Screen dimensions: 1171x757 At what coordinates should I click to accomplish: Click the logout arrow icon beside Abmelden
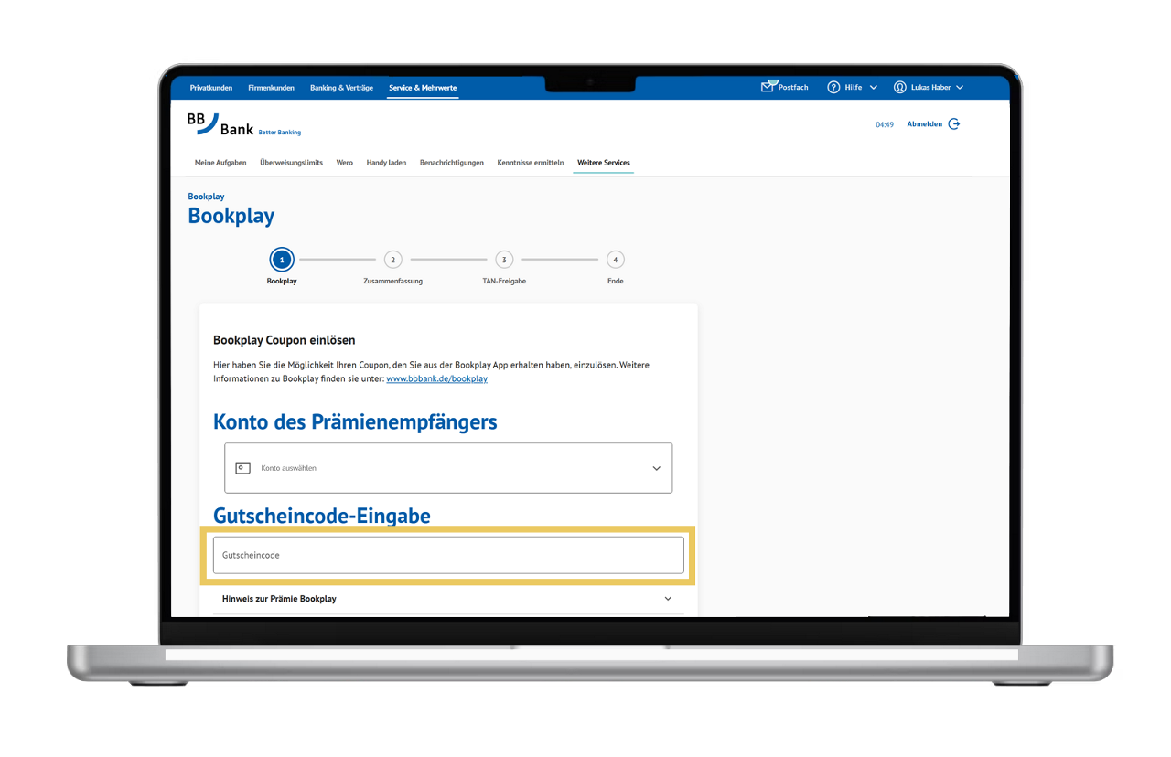pyautogui.click(x=954, y=124)
